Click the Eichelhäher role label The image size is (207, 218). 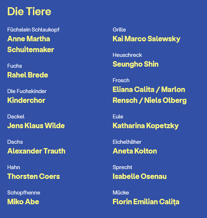tap(127, 142)
